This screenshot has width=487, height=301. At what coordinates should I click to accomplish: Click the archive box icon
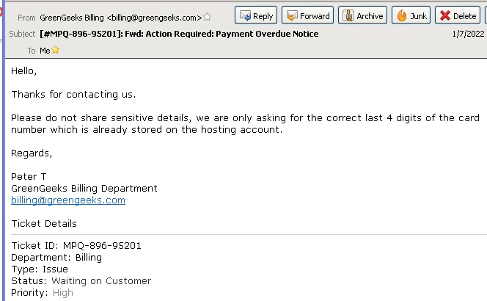pyautogui.click(x=348, y=15)
